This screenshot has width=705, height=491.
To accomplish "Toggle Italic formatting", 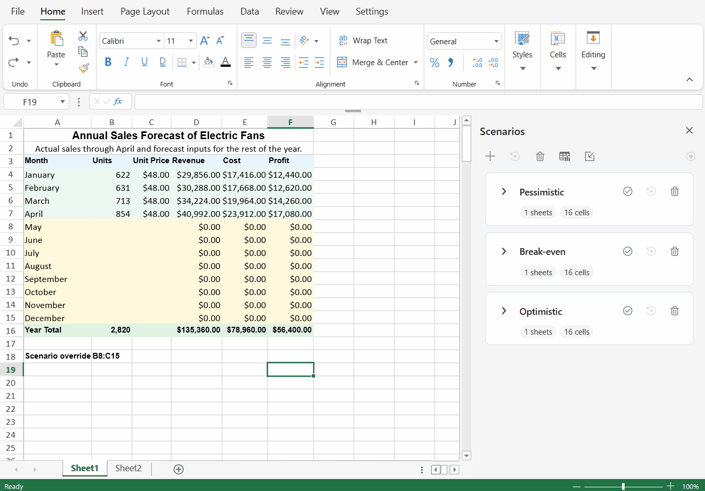I will coord(126,62).
